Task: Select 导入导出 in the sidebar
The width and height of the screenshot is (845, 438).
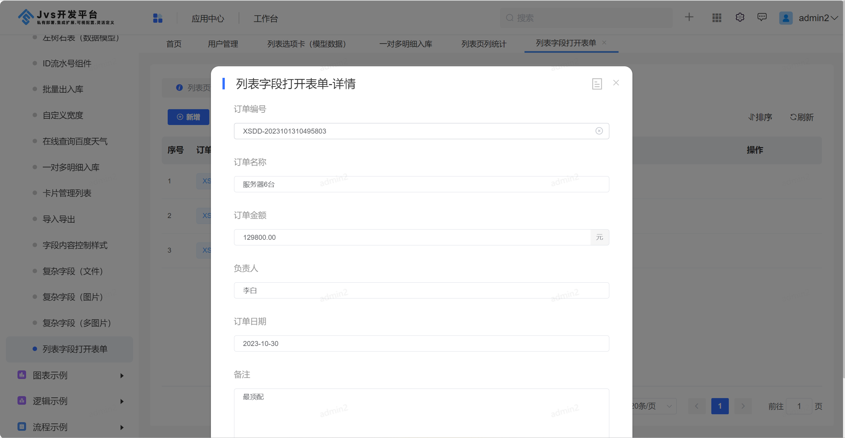Action: [59, 219]
